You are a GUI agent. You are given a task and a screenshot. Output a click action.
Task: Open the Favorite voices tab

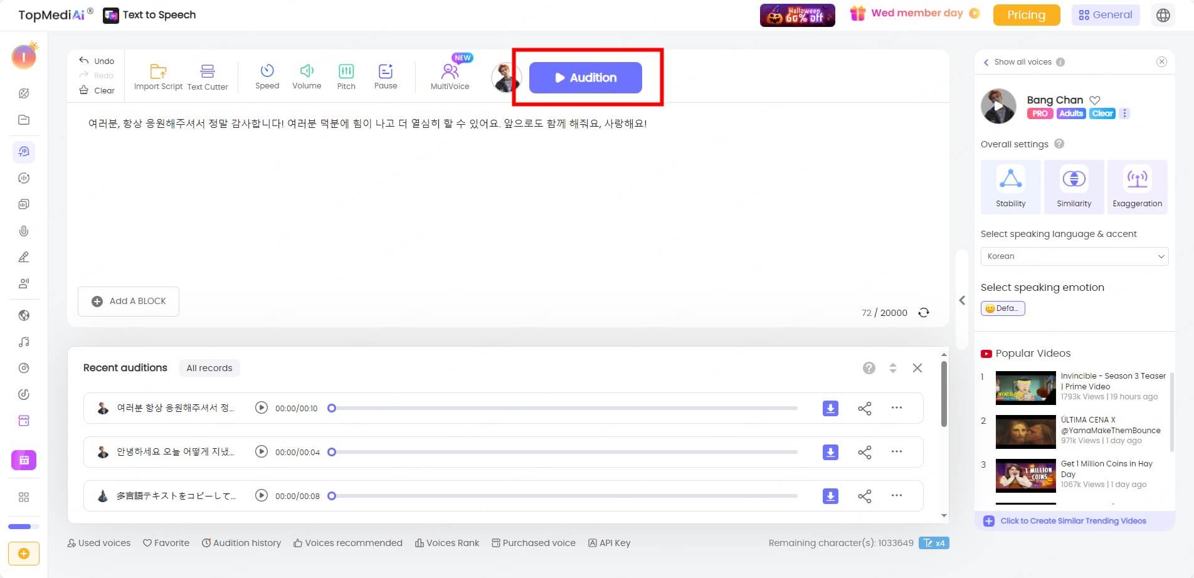(166, 543)
